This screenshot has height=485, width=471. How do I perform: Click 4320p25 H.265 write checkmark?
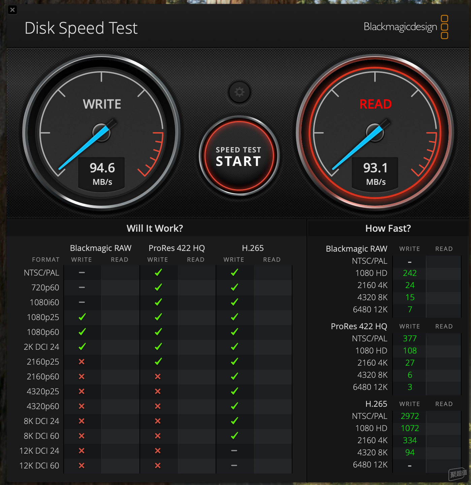click(234, 391)
